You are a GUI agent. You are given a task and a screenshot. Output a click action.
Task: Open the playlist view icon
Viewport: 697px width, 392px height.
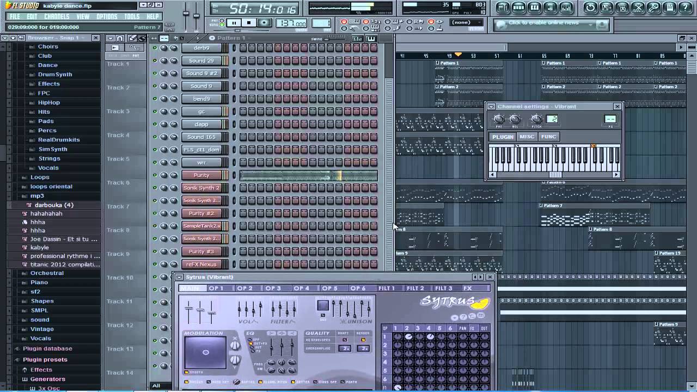503,8
